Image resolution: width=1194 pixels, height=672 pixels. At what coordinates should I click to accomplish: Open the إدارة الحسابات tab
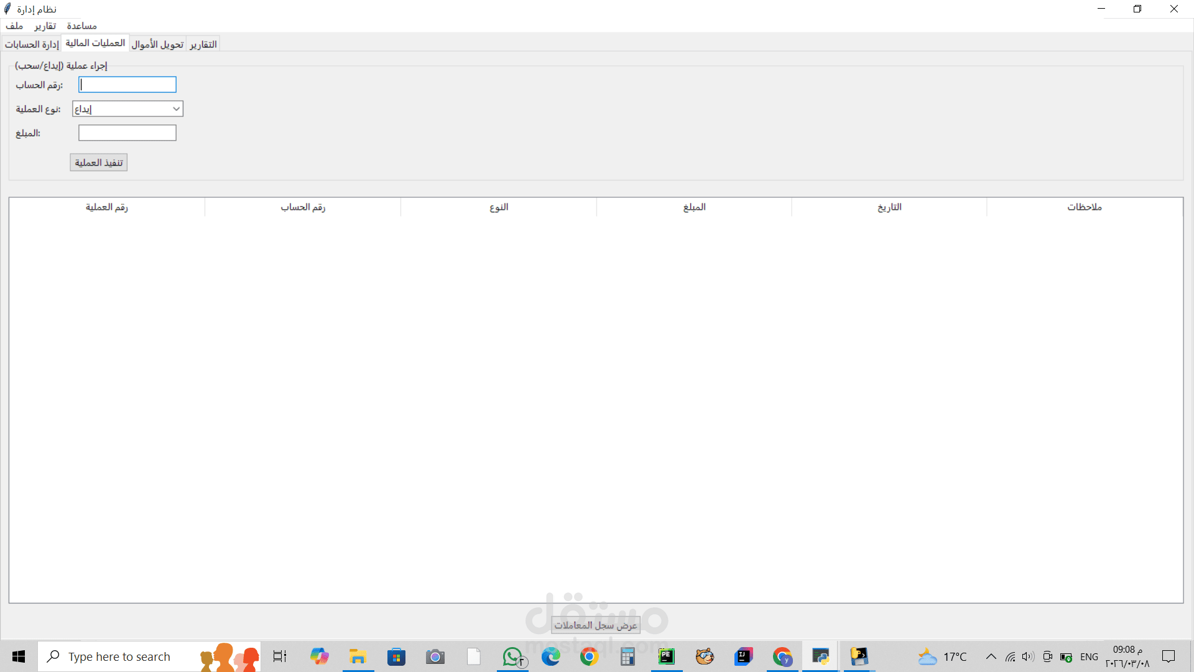32,44
